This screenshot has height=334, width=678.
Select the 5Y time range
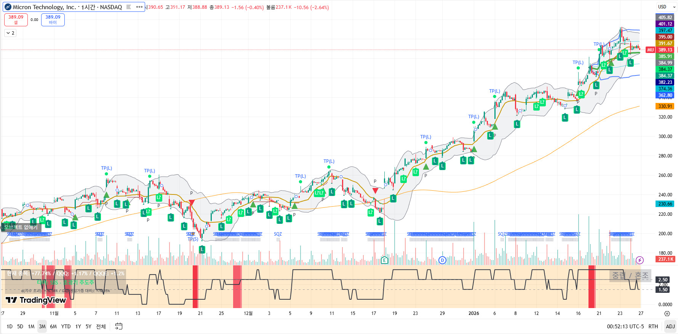point(88,326)
